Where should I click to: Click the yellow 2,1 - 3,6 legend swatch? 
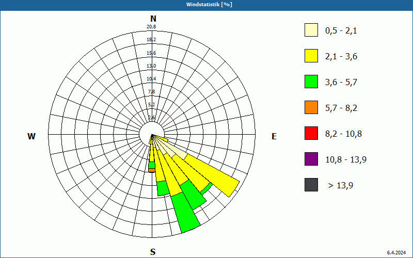tap(311, 56)
